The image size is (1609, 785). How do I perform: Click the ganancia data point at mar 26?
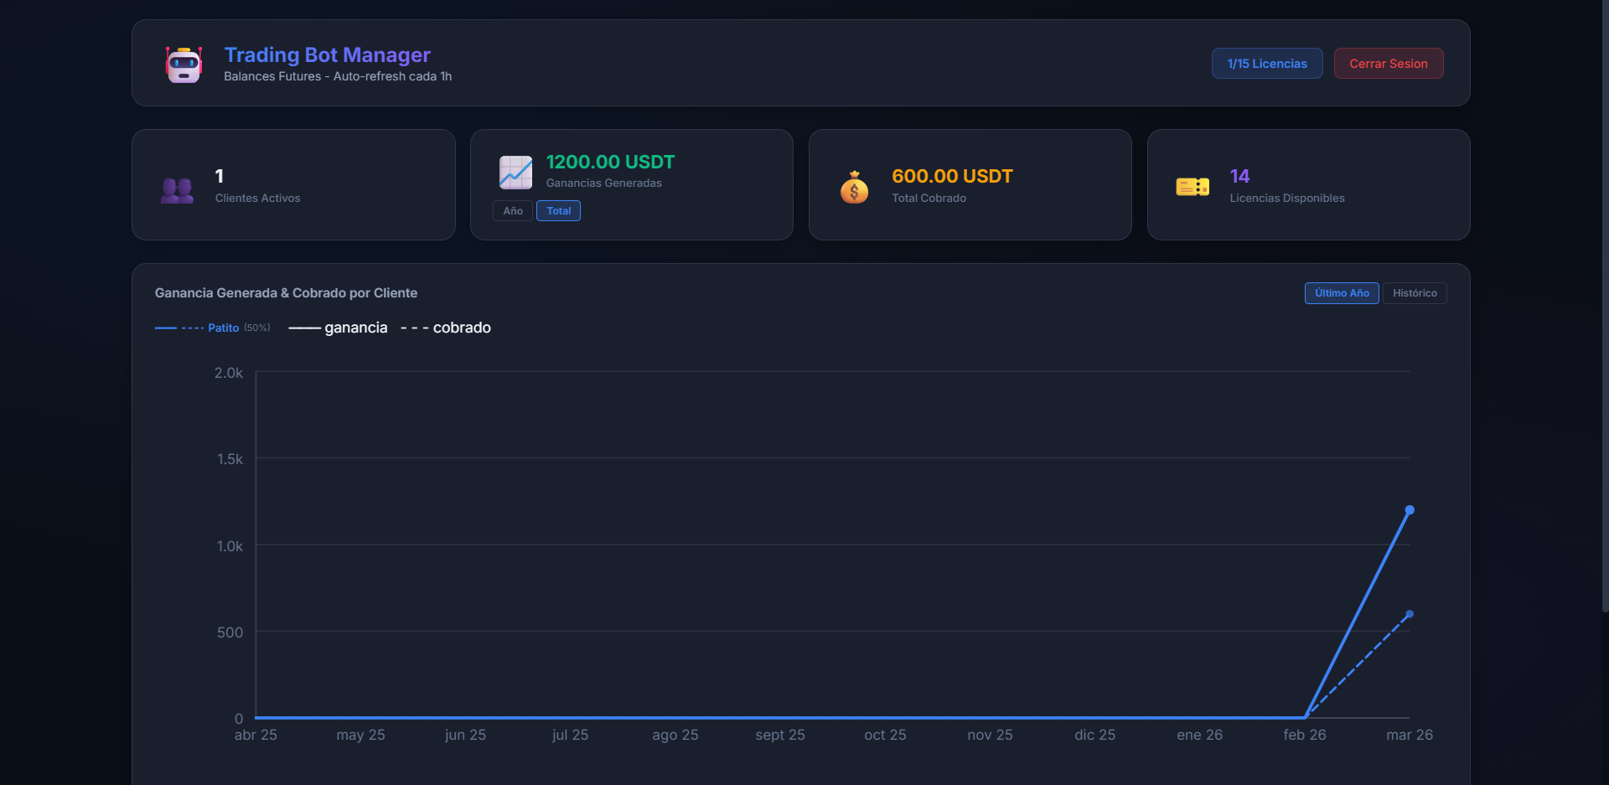(1410, 509)
